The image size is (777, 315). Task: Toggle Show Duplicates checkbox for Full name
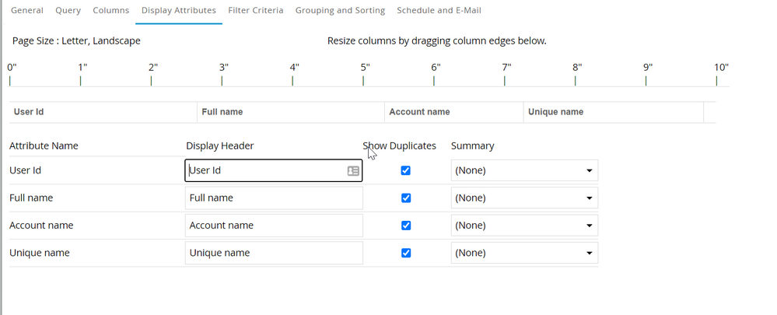click(x=405, y=198)
